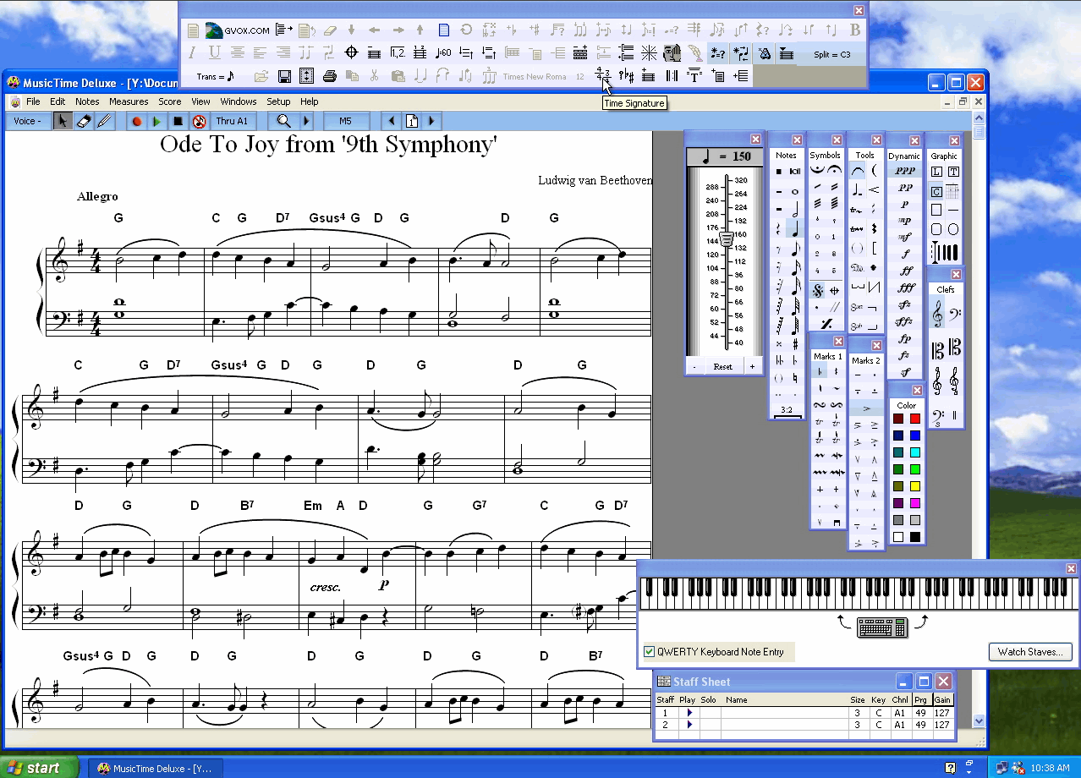
Task: Click the metronome icon in the floating toolbar
Action: (764, 53)
